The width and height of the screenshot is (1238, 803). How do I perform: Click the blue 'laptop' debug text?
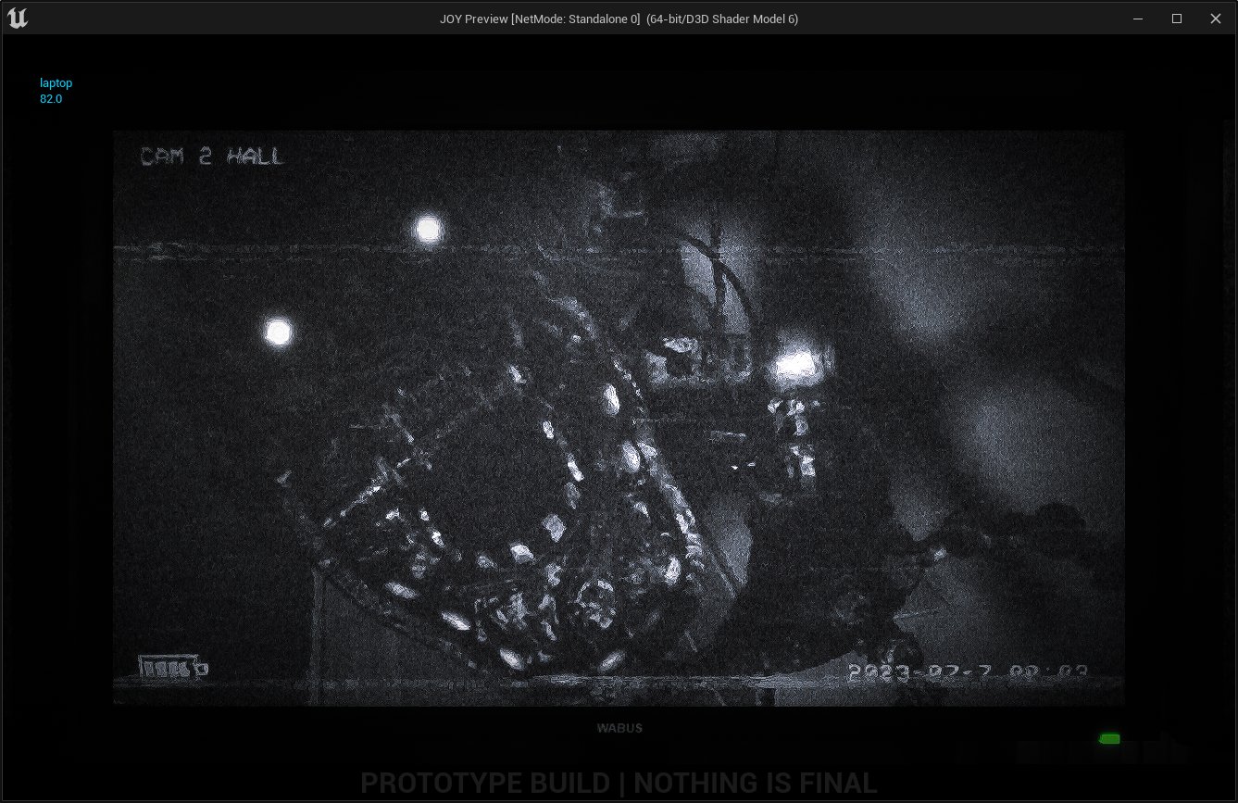pyautogui.click(x=56, y=83)
